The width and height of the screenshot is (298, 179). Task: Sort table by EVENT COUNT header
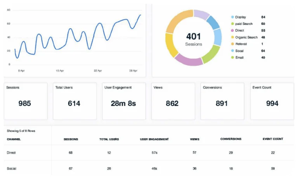pyautogui.click(x=273, y=139)
